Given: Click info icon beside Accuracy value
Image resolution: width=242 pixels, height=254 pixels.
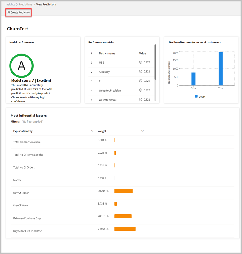Looking at the screenshot, I should point(141,72).
